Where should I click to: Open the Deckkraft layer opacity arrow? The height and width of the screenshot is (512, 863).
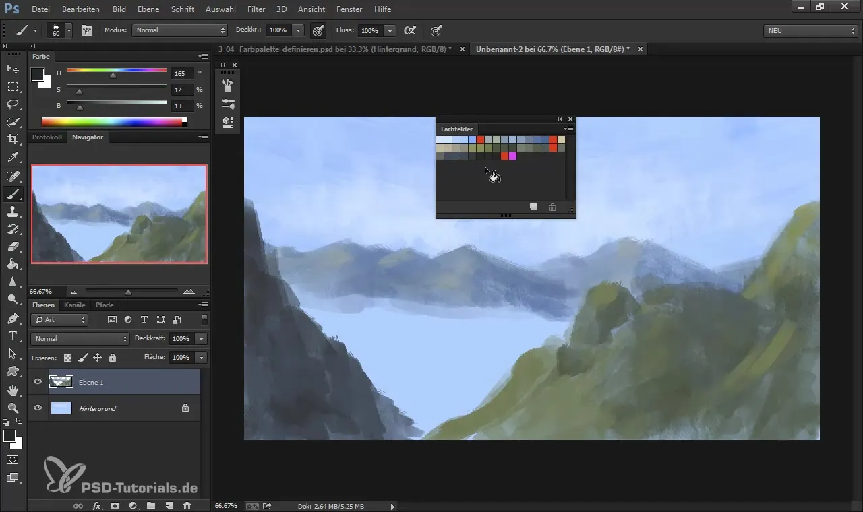pyautogui.click(x=202, y=338)
